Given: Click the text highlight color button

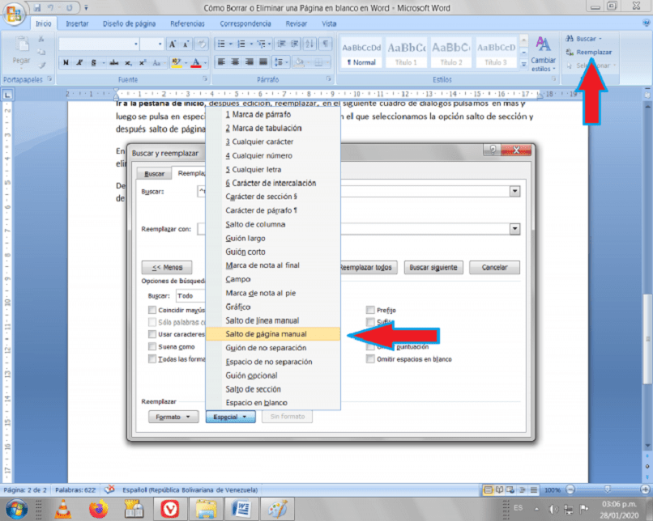Looking at the screenshot, I should point(176,62).
